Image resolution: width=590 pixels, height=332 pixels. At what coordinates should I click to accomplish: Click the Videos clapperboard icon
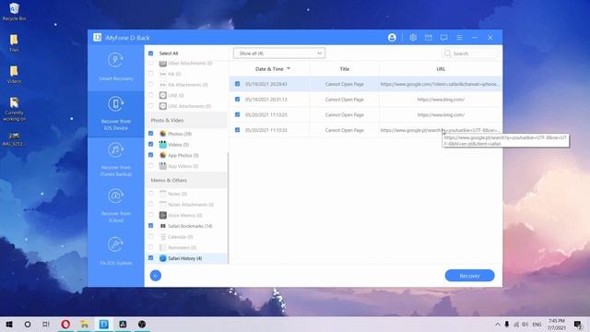162,145
